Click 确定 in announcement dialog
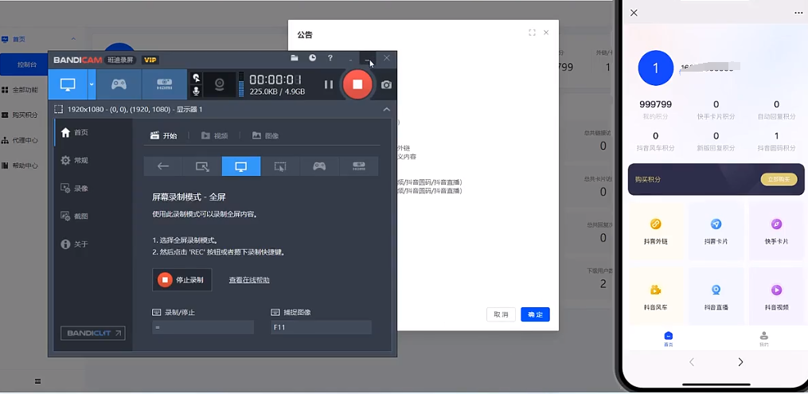The width and height of the screenshot is (808, 394). [536, 314]
